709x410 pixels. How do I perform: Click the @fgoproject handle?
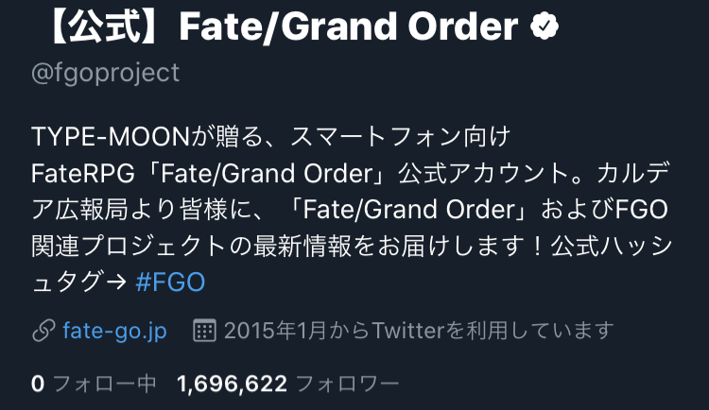point(105,74)
